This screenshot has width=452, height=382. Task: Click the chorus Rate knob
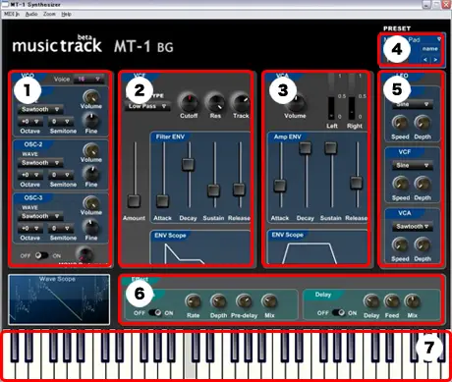[x=193, y=301]
